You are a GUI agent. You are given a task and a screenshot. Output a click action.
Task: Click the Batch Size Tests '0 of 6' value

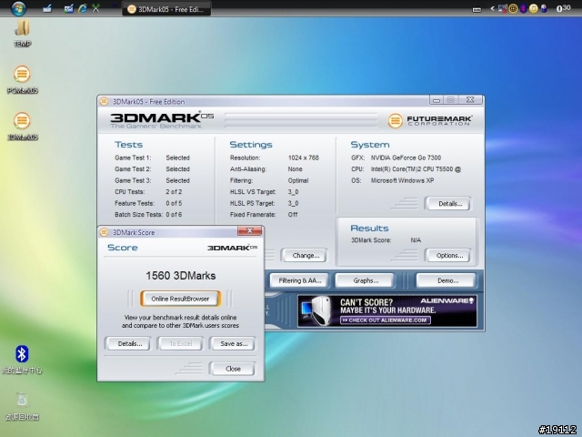(174, 215)
